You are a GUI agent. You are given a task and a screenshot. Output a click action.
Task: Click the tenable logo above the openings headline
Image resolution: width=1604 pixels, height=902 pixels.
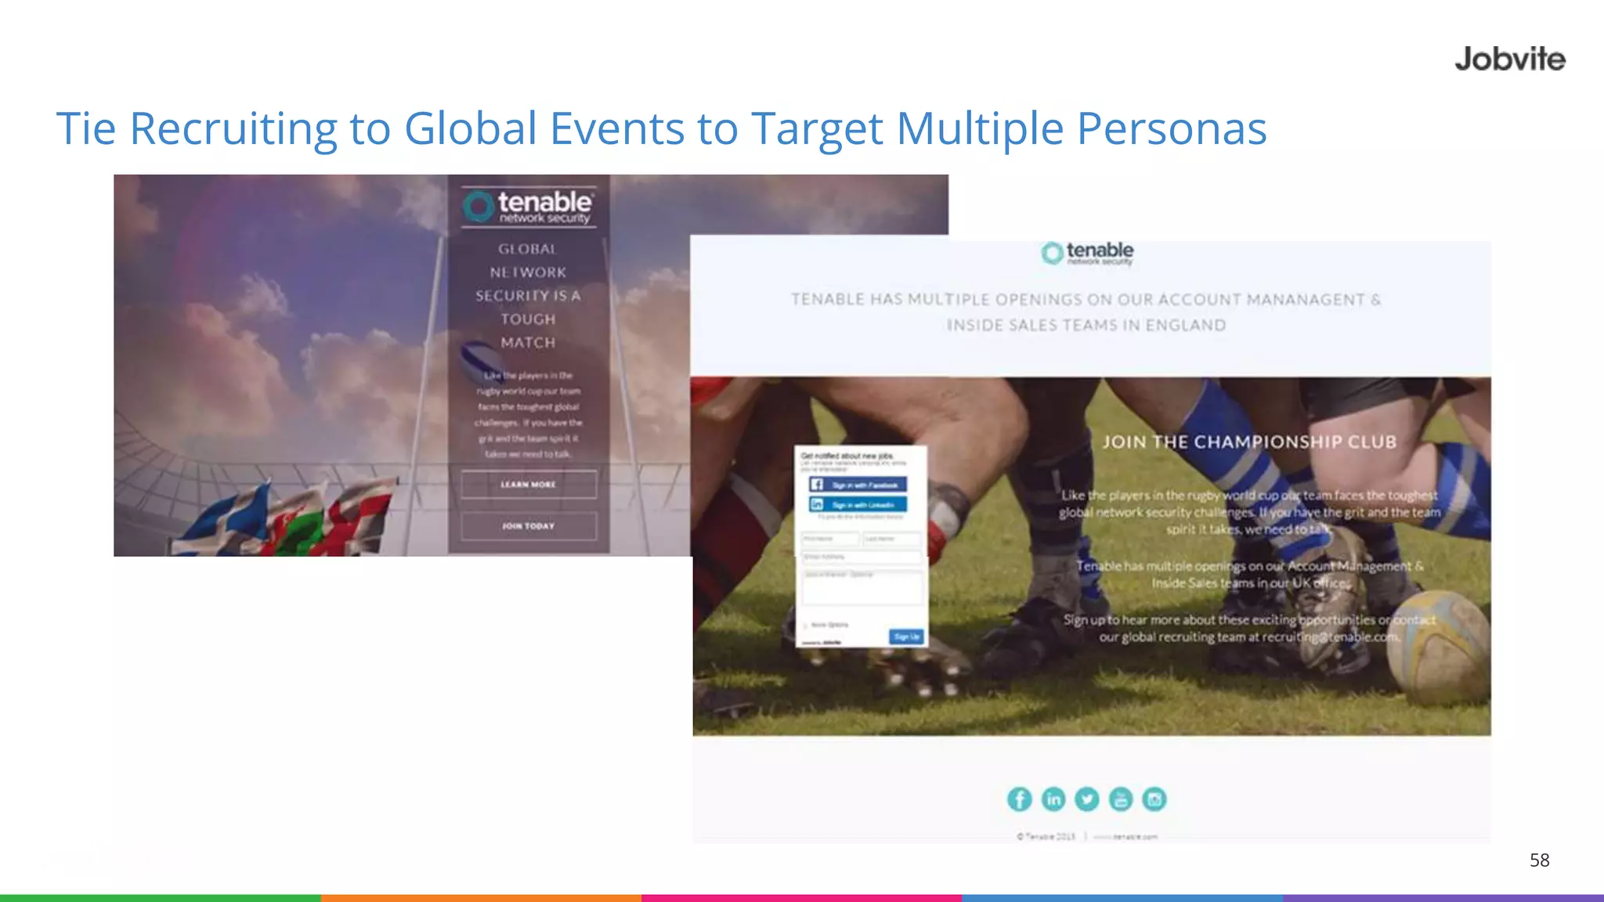[1087, 253]
